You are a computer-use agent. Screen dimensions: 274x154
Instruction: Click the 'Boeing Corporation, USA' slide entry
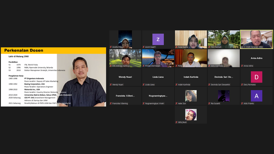[34, 84]
